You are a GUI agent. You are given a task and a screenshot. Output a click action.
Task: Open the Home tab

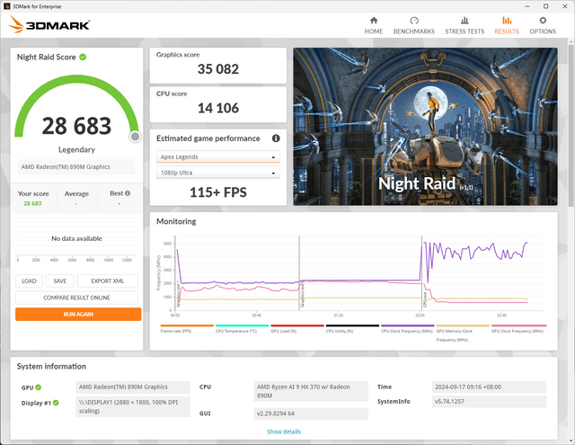click(374, 26)
